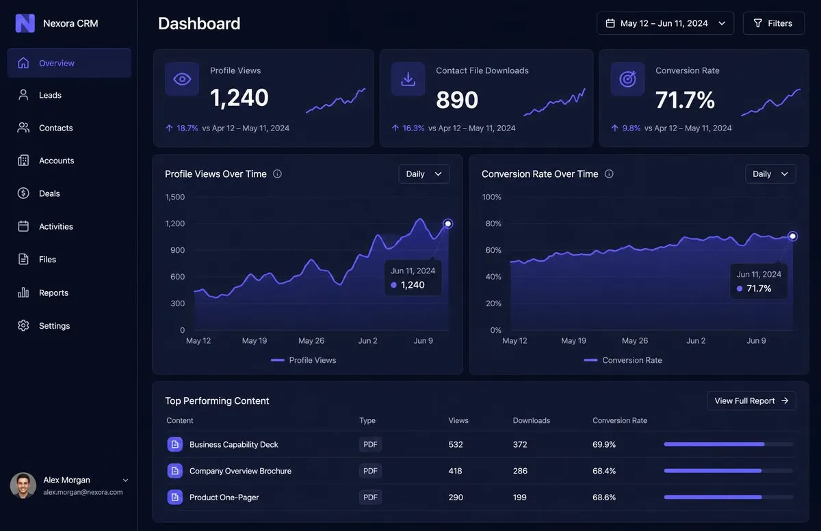The image size is (821, 531).
Task: Click the Contacts people icon
Action: pos(23,128)
